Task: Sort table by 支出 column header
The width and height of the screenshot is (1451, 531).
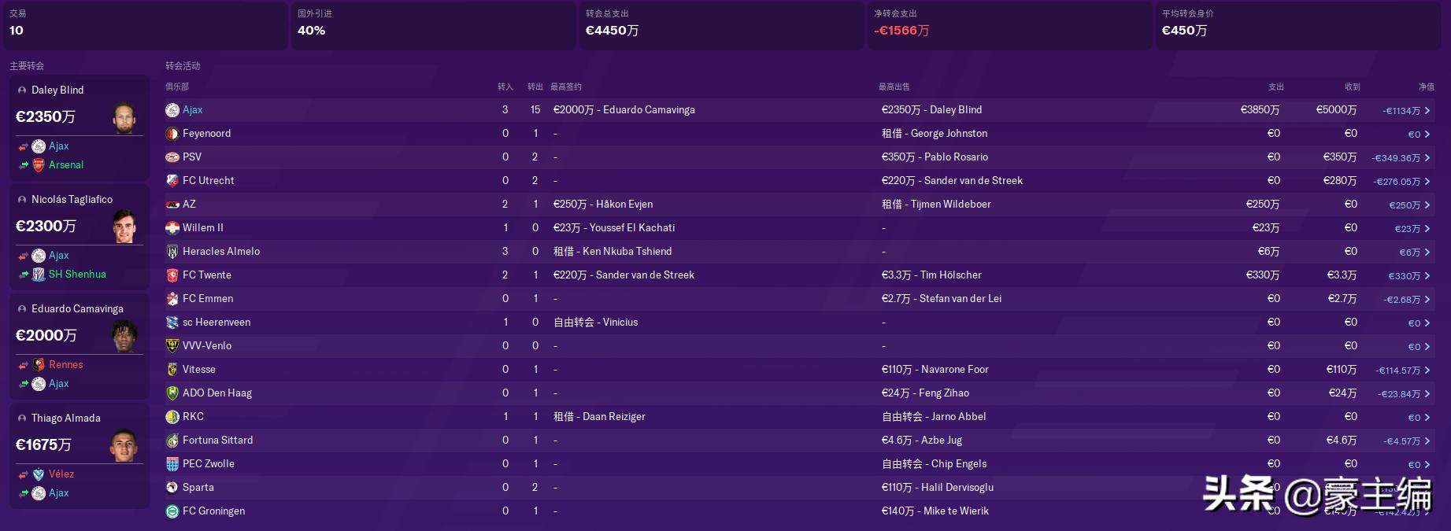Action: pos(1276,87)
